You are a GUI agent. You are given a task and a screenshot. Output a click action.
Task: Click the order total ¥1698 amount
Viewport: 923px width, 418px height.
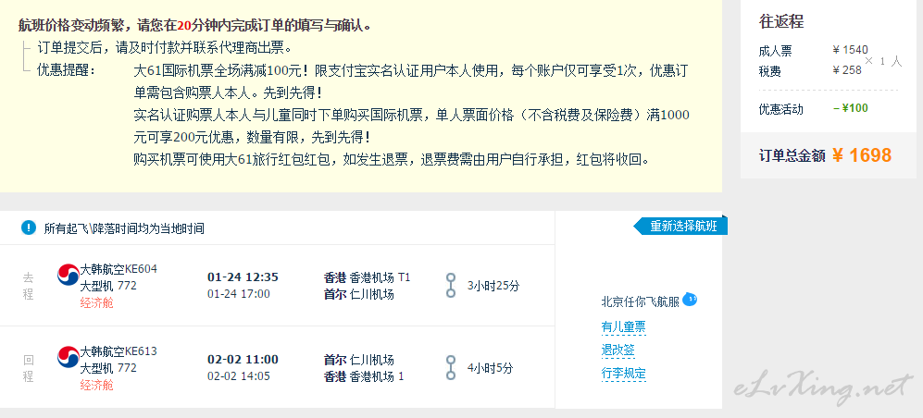click(861, 155)
